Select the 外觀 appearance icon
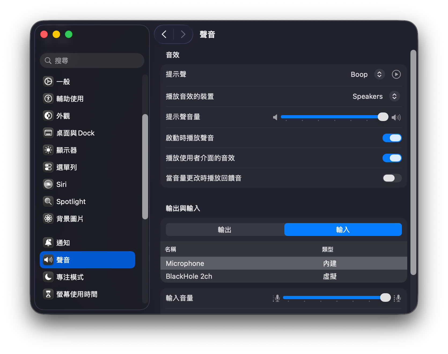Viewport: 448px width, 354px height. (x=48, y=116)
